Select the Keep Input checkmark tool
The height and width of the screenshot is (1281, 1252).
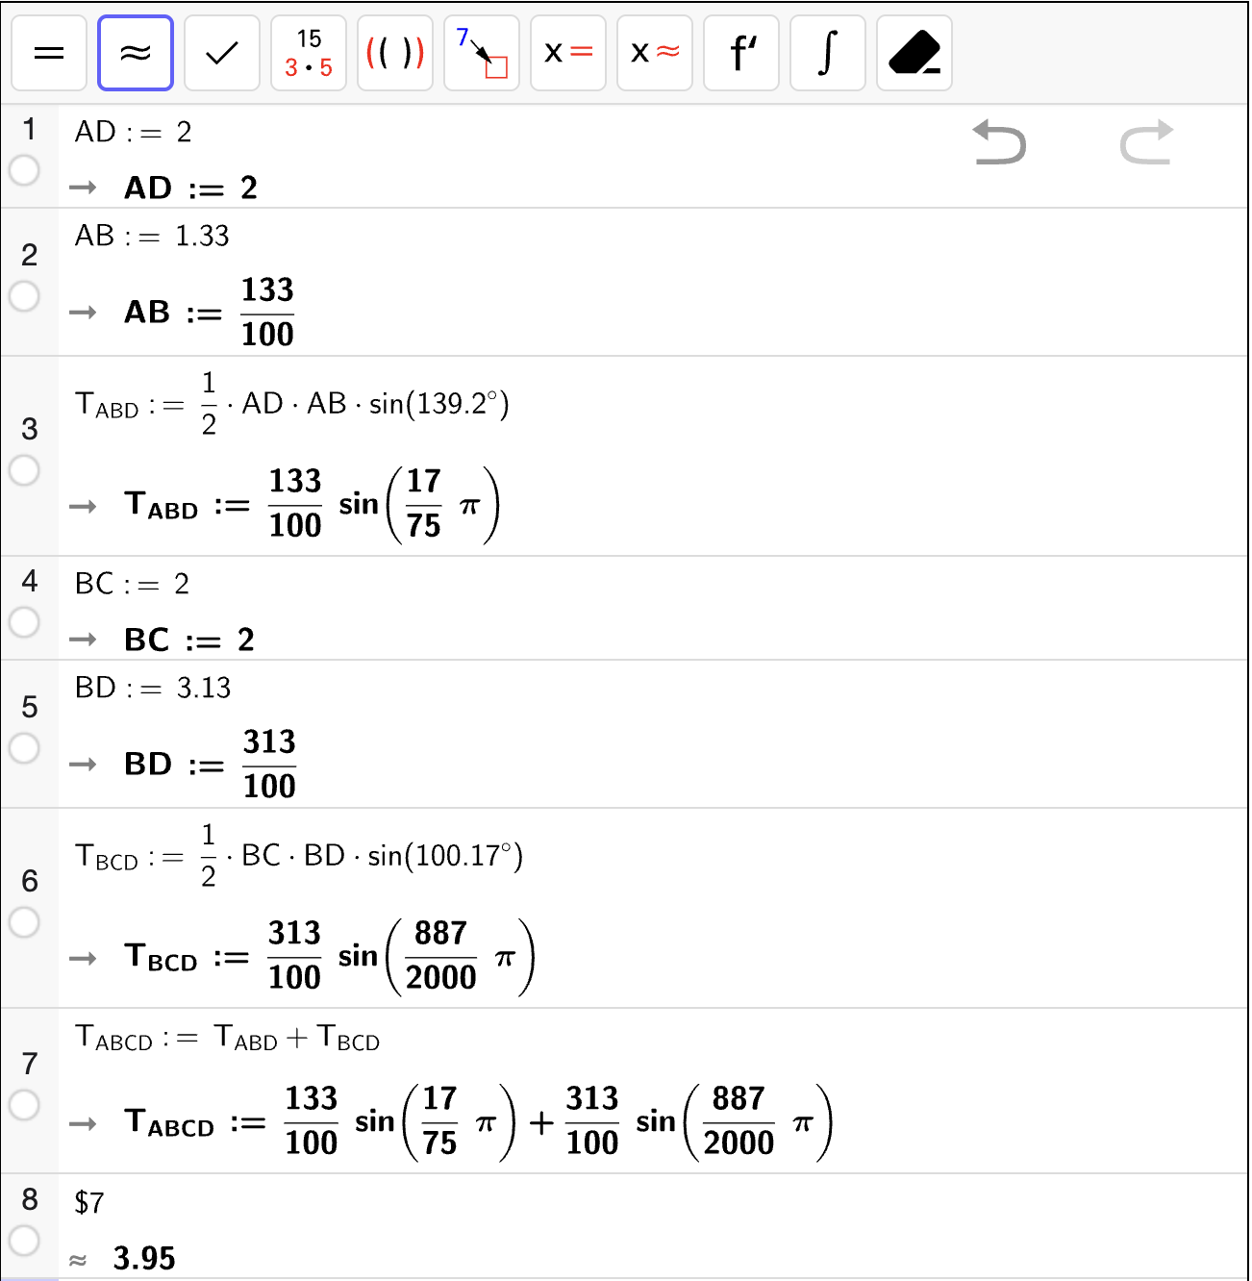[x=222, y=54]
